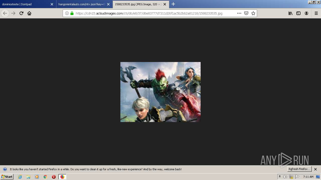Click the Forward arrow button
The image size is (321, 180).
click(x=13, y=13)
